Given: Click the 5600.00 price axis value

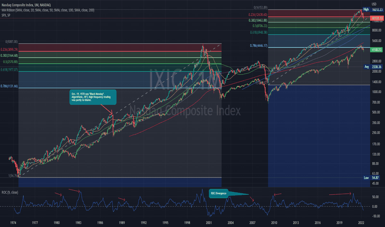Looking at the screenshot, I should click(377, 41).
